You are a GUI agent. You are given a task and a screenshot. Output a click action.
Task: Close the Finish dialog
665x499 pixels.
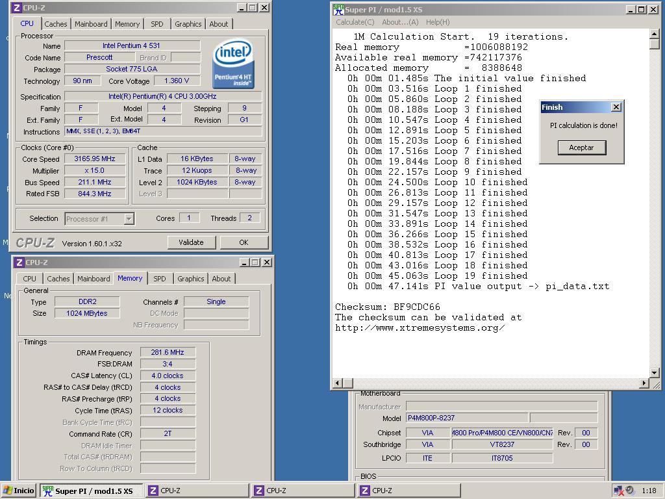[x=616, y=107]
